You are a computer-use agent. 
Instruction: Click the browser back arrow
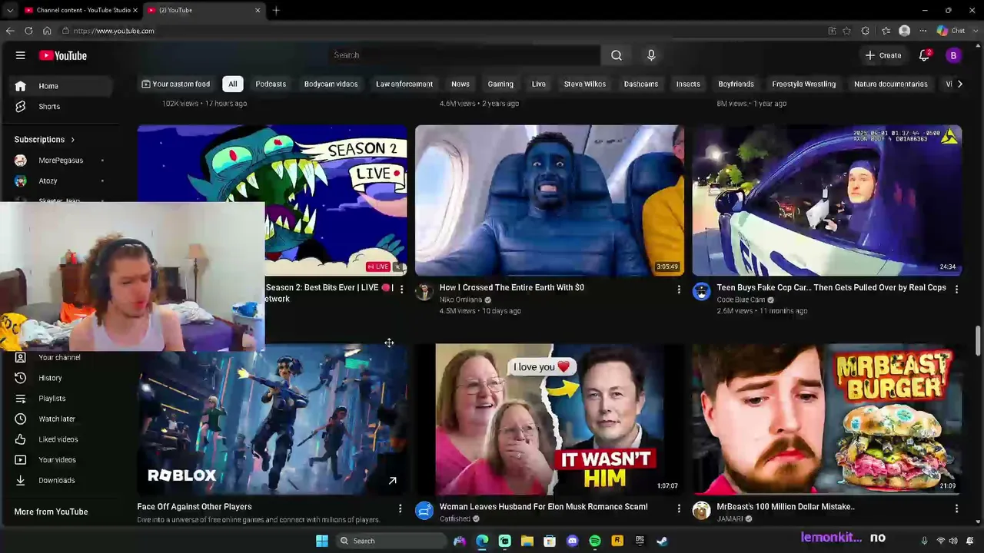pos(10,31)
